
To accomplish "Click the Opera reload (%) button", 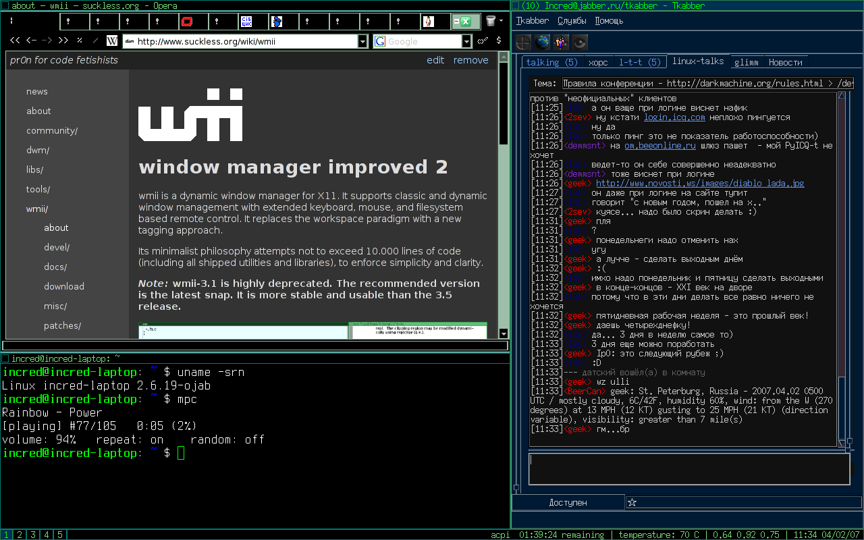I will (80, 41).
